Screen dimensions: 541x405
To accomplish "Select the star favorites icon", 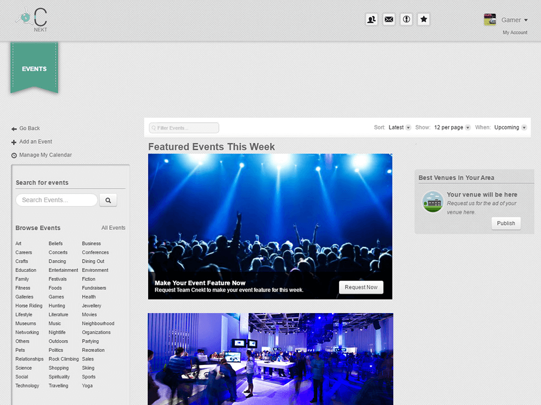I will [x=423, y=19].
